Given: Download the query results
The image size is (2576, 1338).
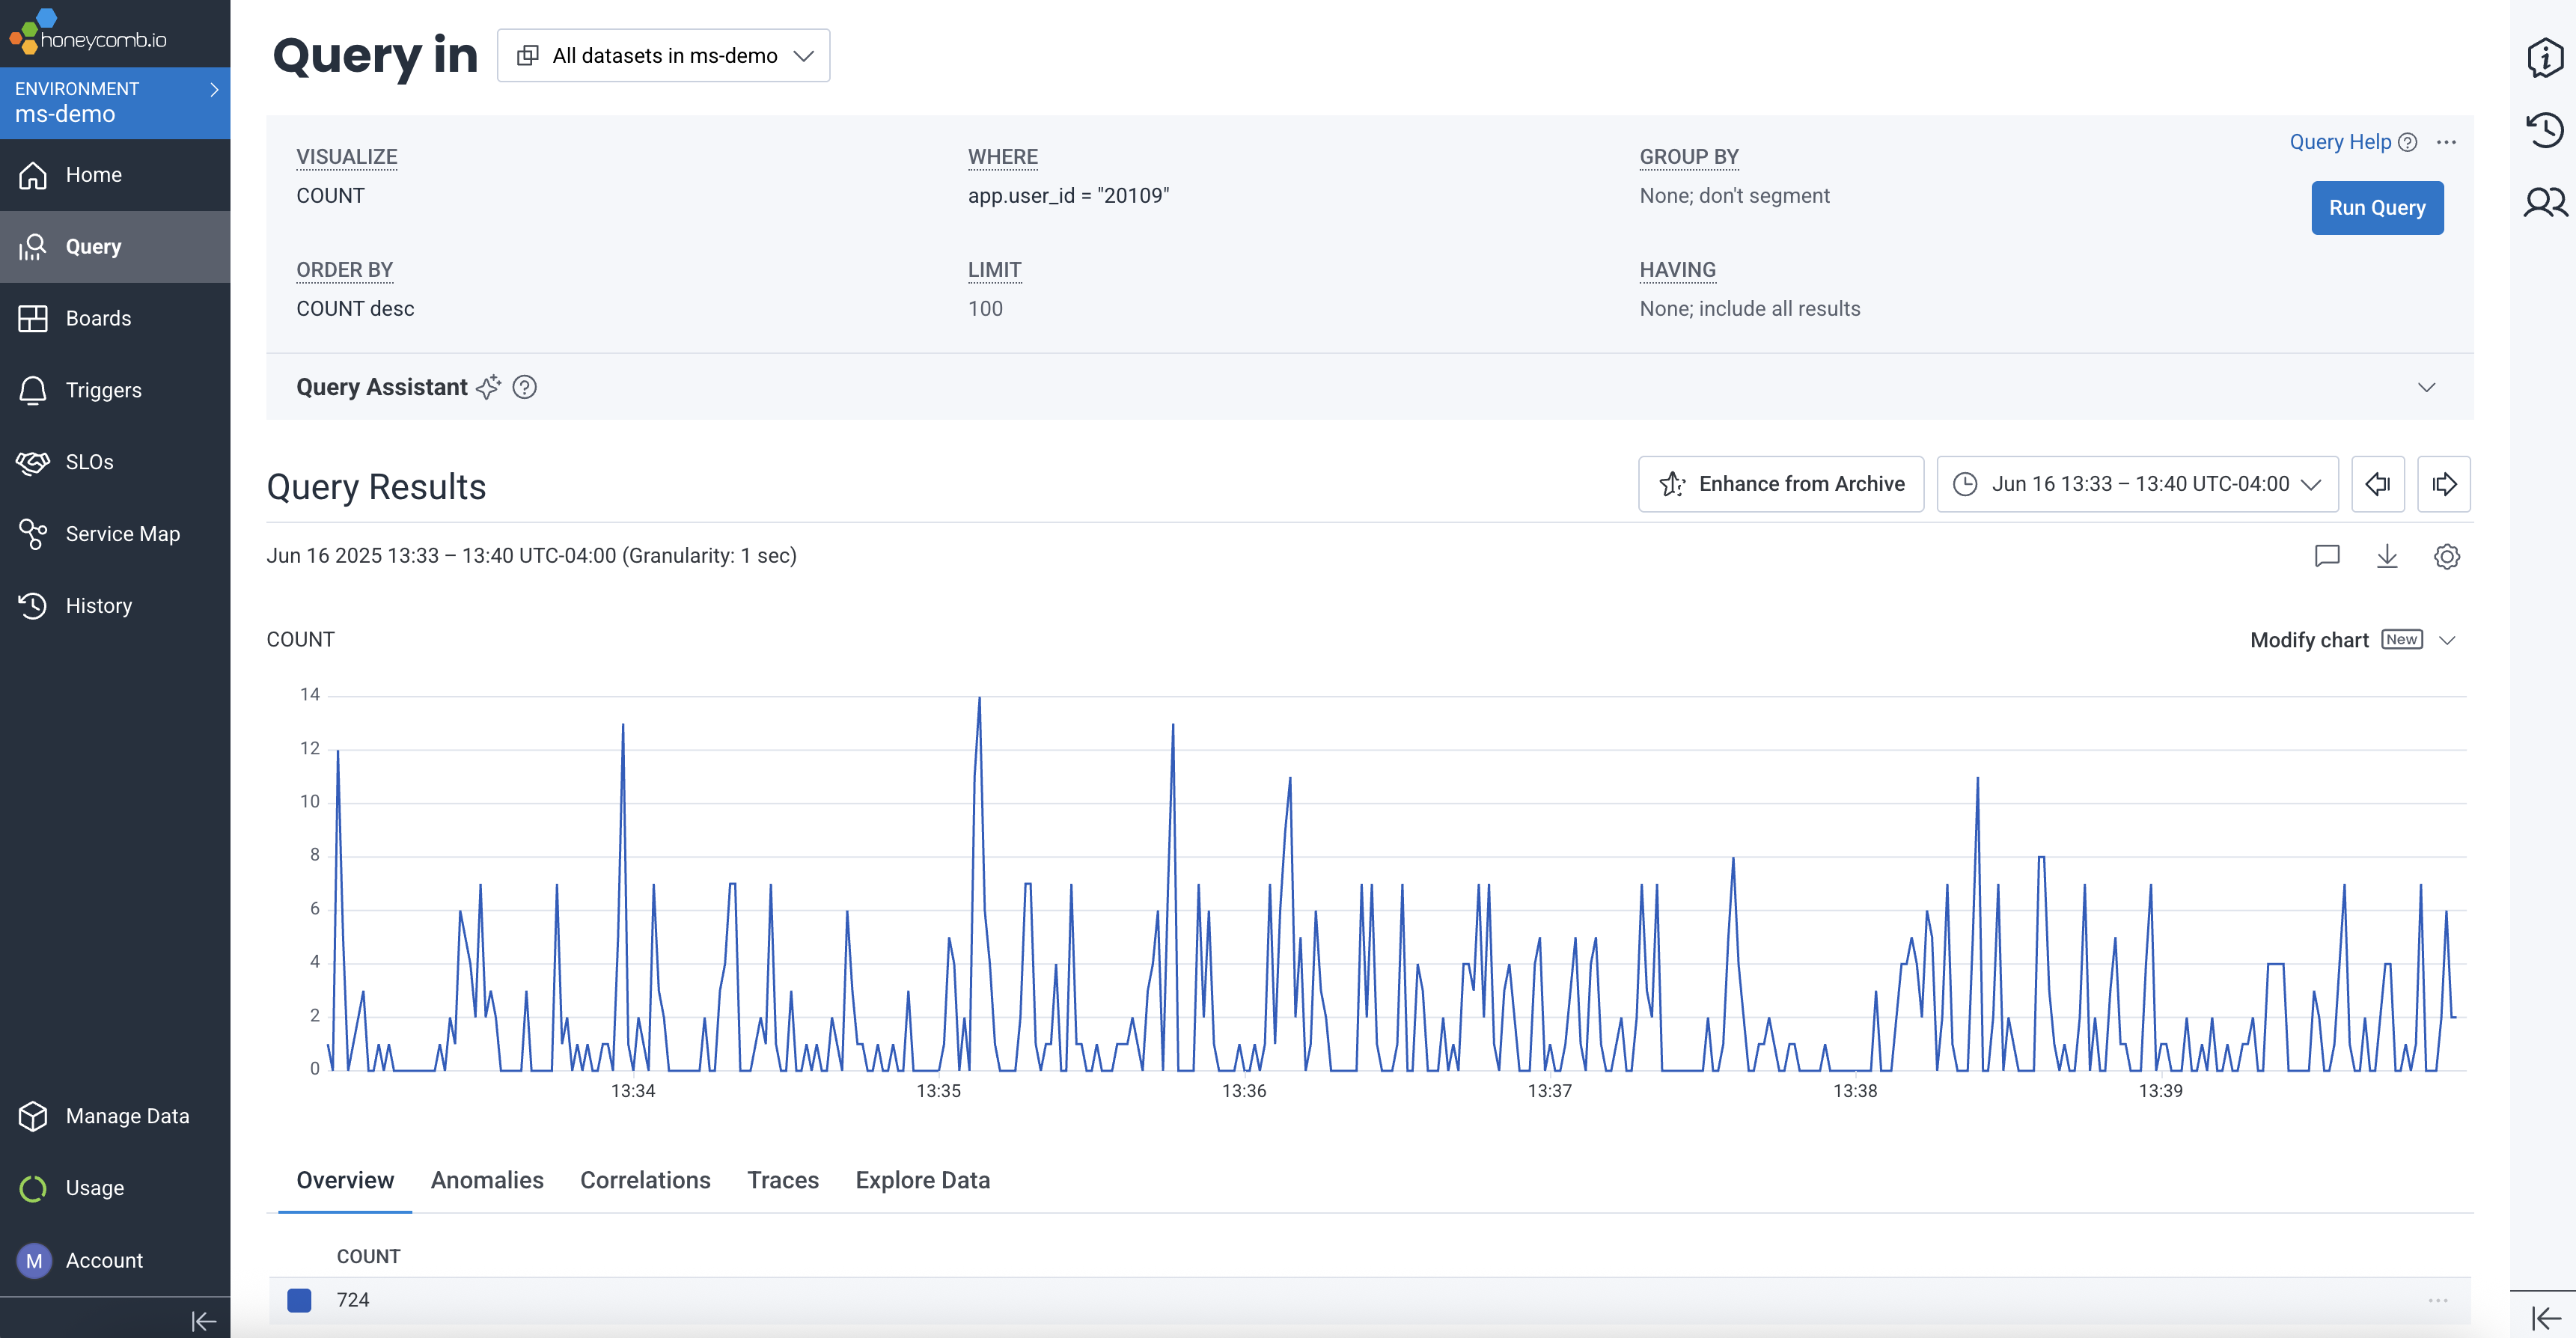Looking at the screenshot, I should (2387, 556).
